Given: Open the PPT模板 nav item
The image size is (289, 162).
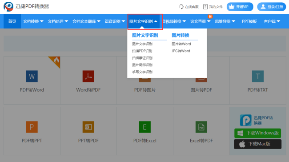Looking at the screenshot, I should pos(249,21).
